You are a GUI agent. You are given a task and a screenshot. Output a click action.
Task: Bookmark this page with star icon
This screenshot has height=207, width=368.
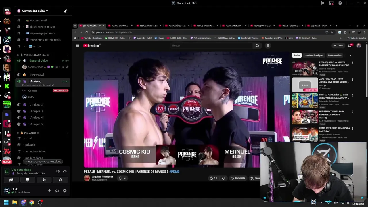tap(332, 32)
